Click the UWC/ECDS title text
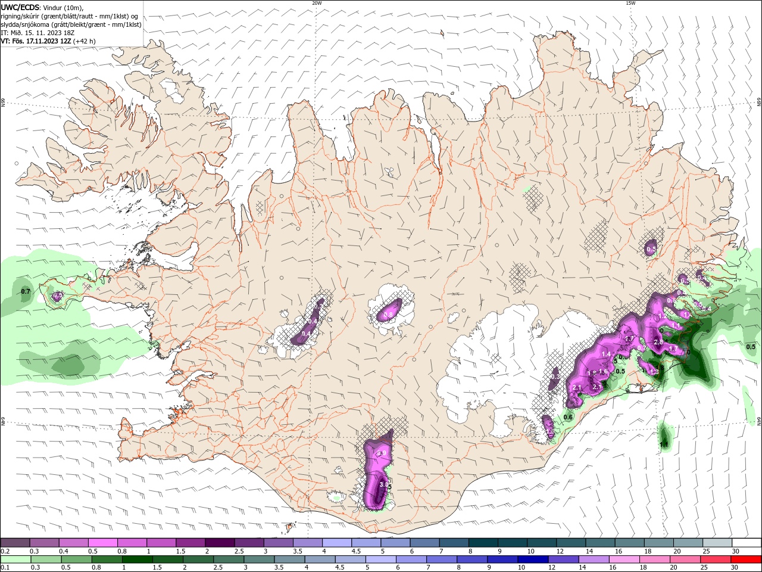This screenshot has width=762, height=572. [x=20, y=7]
